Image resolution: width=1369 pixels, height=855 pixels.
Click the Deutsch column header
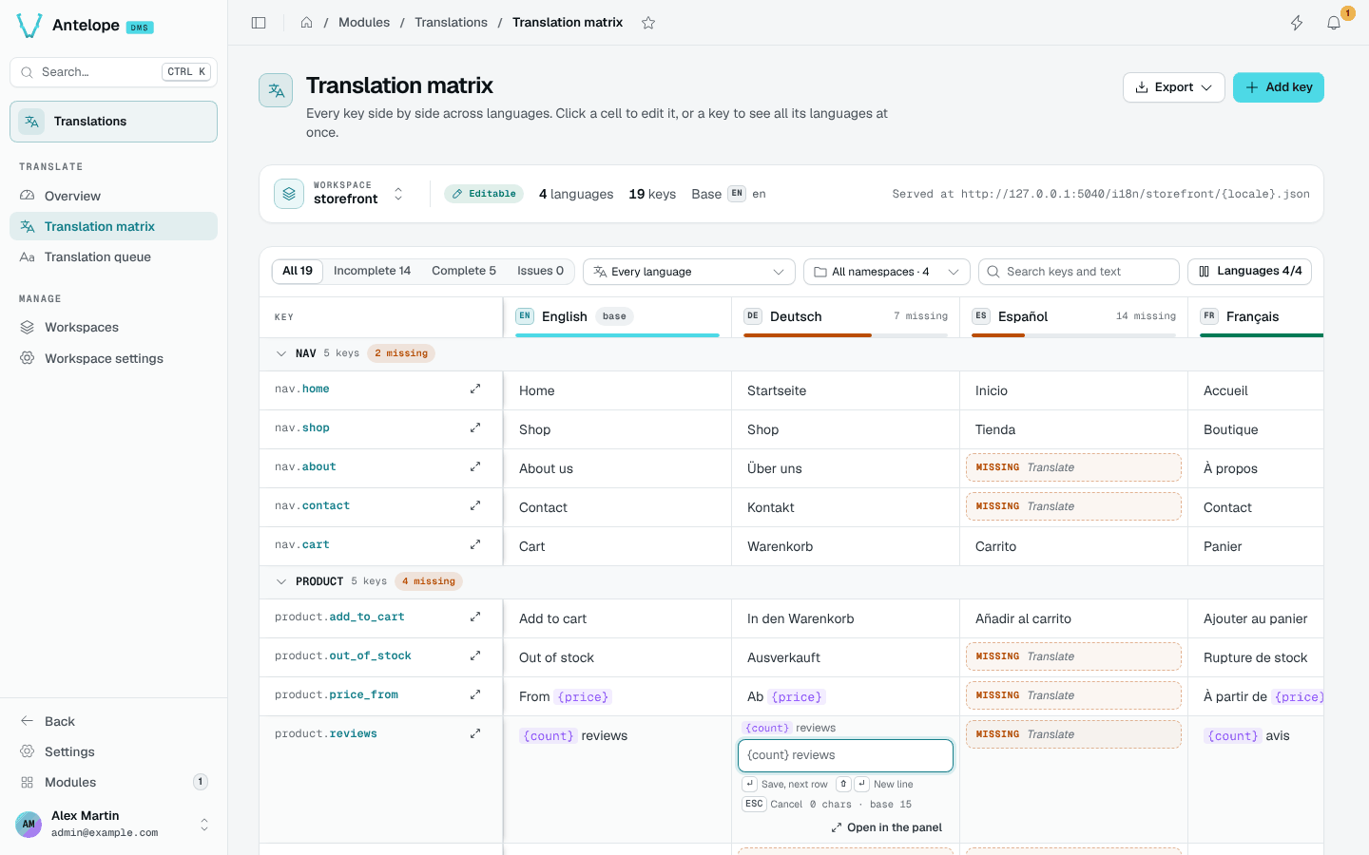pyautogui.click(x=845, y=316)
